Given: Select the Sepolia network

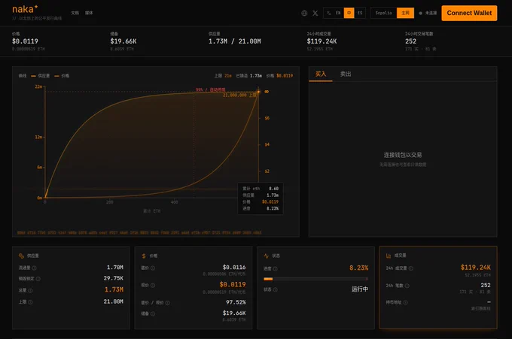Looking at the screenshot, I should [x=384, y=13].
